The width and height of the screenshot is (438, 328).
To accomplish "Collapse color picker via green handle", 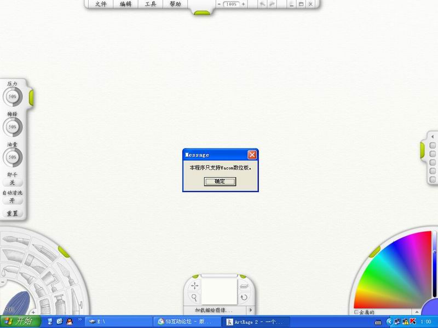I will click(374, 251).
